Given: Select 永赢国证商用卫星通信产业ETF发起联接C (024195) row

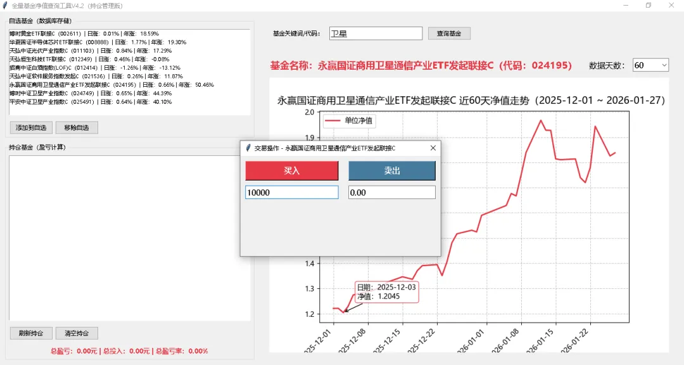Looking at the screenshot, I should coord(129,85).
